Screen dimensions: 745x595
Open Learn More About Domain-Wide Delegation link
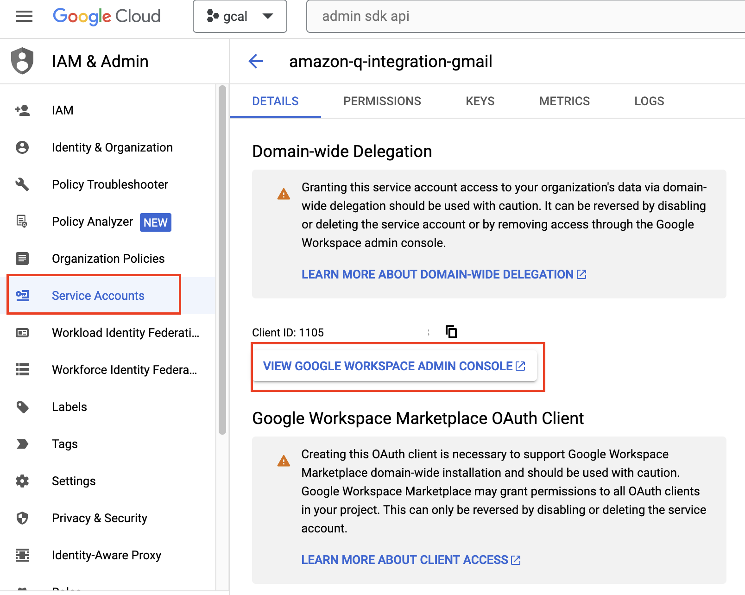[443, 274]
